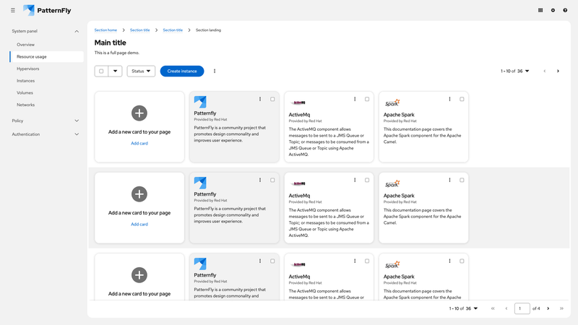The image size is (578, 325).
Task: Expand the Authentication navigation group
Action: click(45, 134)
